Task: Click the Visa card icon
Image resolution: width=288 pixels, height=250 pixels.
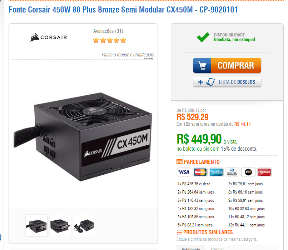Action: [184, 172]
